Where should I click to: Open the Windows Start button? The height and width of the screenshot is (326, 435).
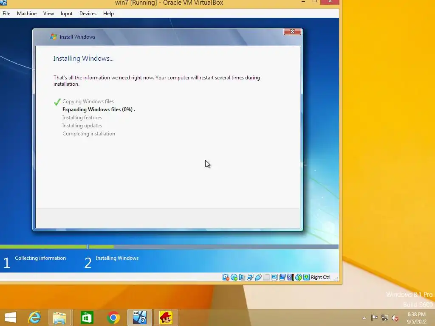point(11,318)
